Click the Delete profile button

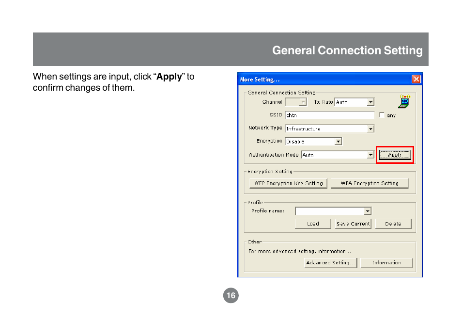point(393,224)
